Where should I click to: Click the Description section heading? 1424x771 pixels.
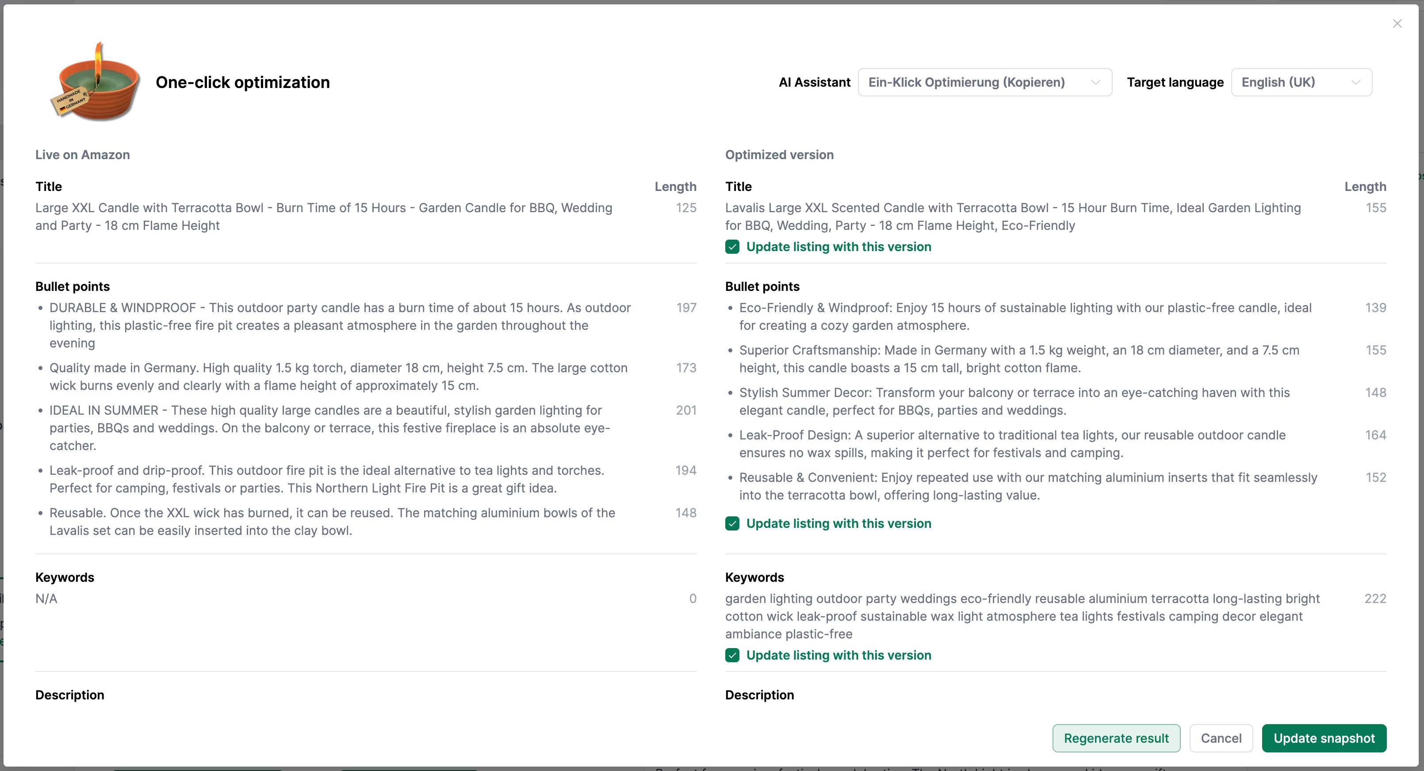point(70,695)
